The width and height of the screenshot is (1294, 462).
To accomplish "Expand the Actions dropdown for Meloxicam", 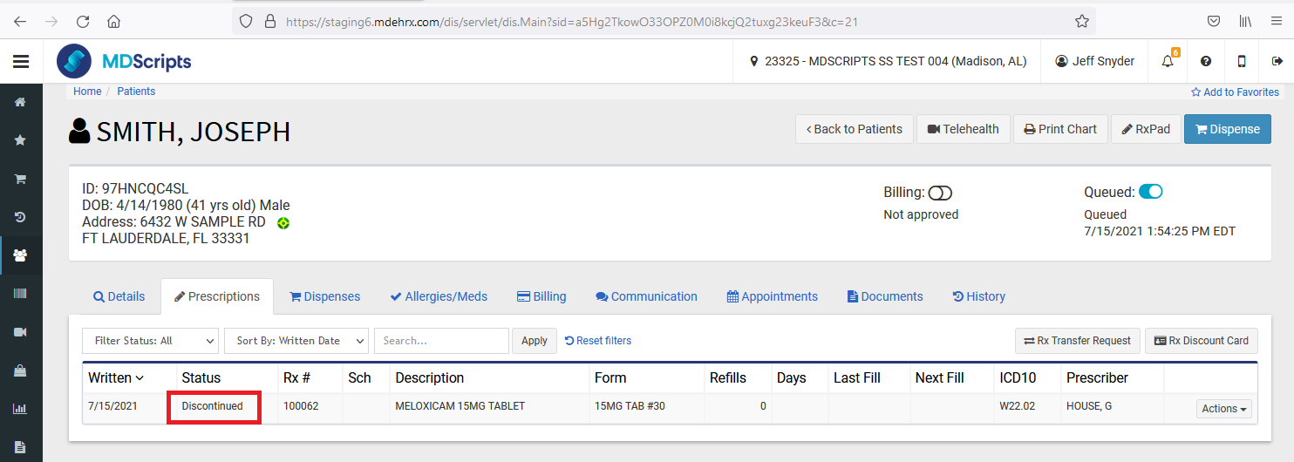I will coord(1223,409).
